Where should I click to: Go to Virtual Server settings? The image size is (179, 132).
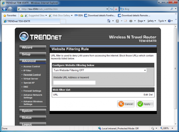[31, 79]
